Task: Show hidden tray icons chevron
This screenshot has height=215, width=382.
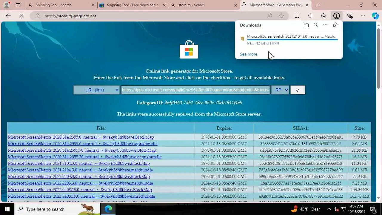Action: pyautogui.click(x=329, y=209)
